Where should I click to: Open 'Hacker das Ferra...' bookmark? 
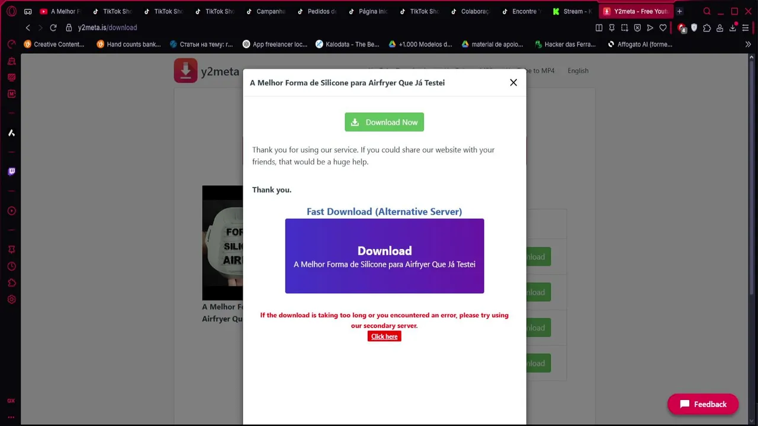pyautogui.click(x=565, y=44)
